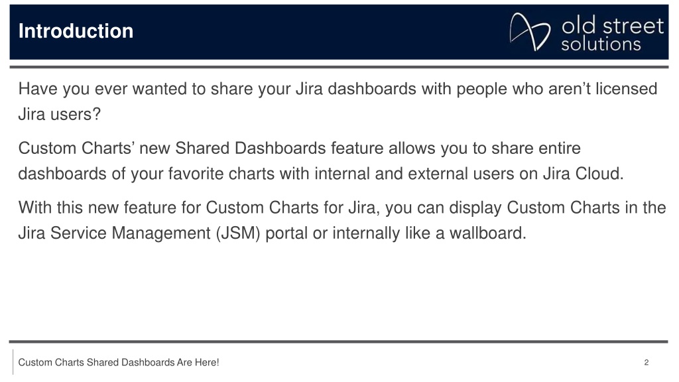Screen dimensions: 679x382
Task: Click the vertical bar beside footer text
Action: click(x=13, y=362)
